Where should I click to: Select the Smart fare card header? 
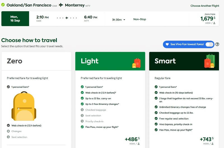[184, 61]
